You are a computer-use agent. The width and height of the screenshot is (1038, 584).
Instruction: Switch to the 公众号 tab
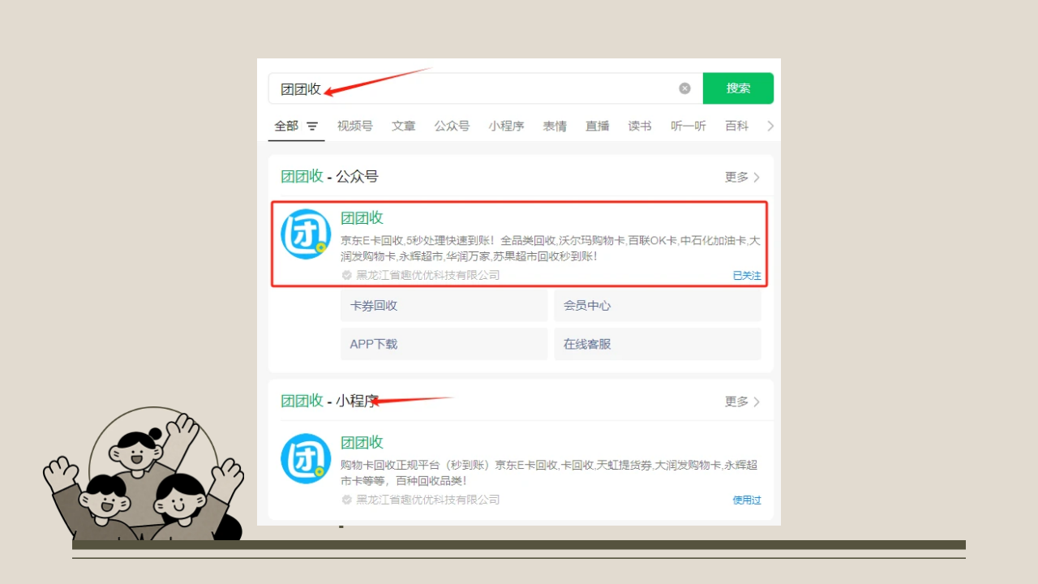coord(452,126)
